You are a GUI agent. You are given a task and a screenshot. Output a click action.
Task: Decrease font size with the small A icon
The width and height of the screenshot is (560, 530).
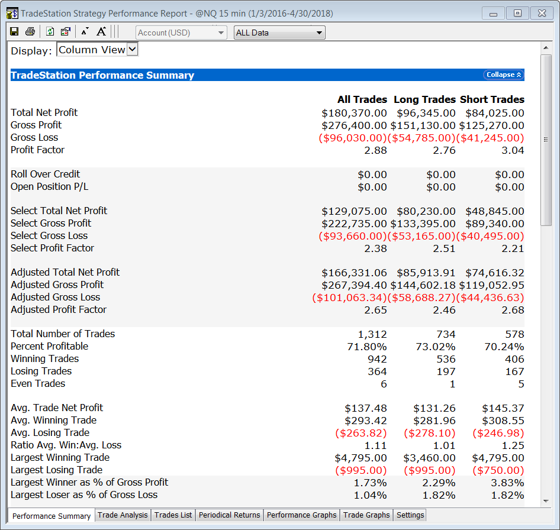[x=85, y=32]
